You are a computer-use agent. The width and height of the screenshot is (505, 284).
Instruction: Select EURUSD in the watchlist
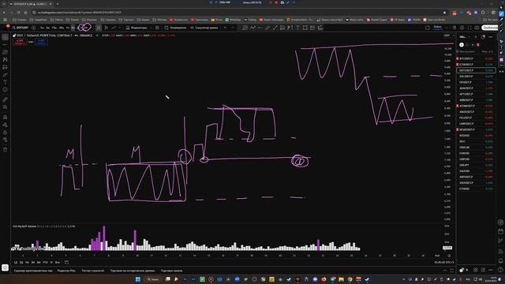[x=476, y=153]
